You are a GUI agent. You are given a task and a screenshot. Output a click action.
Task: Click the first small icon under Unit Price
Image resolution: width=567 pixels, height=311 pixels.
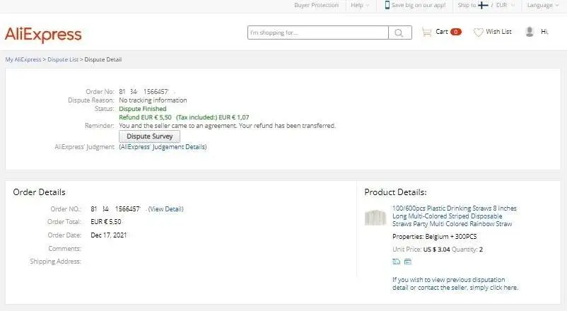[x=397, y=262]
